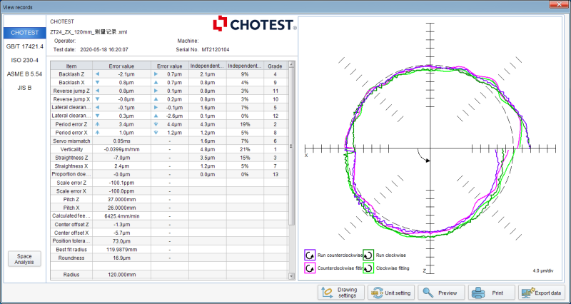
Task: Toggle the magenta Counterclockwise fitting trace
Action: (x=310, y=268)
